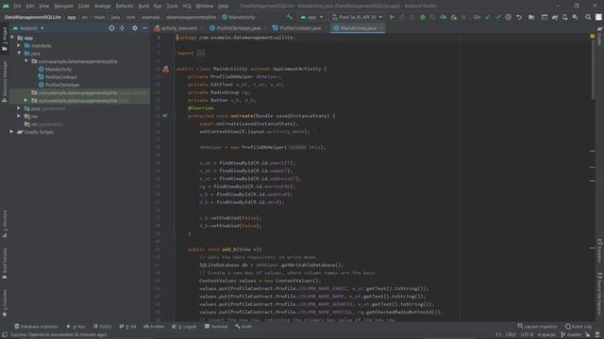Click the UTF-8 encoding indicator
The image size is (604, 339).
[x=528, y=335]
